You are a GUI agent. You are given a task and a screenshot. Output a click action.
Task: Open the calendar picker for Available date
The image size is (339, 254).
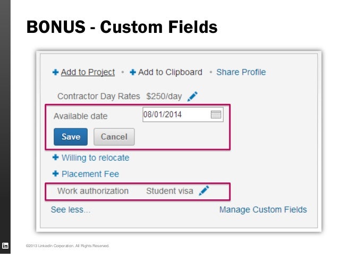pyautogui.click(x=216, y=115)
